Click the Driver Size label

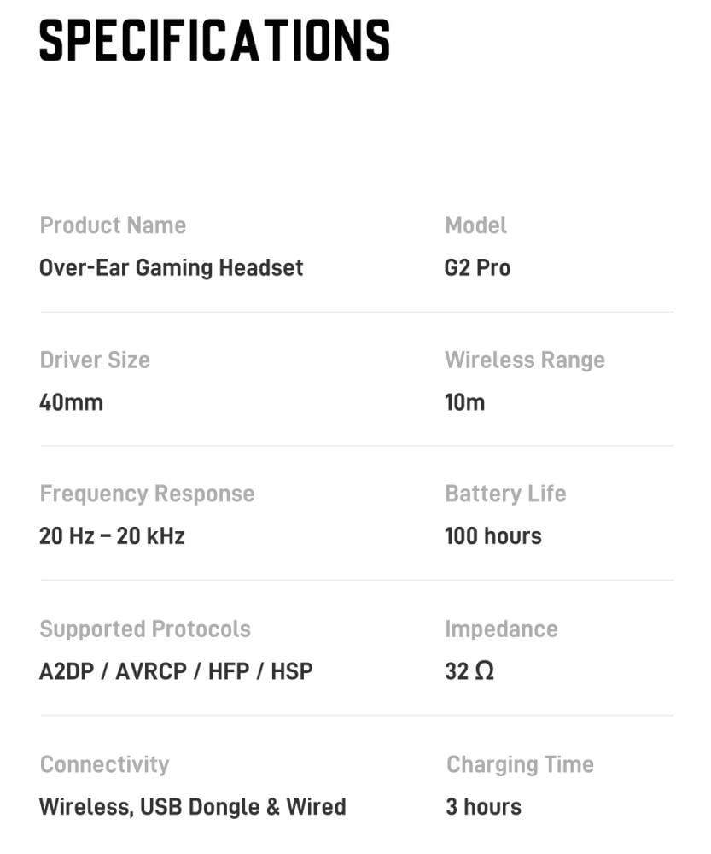click(95, 360)
